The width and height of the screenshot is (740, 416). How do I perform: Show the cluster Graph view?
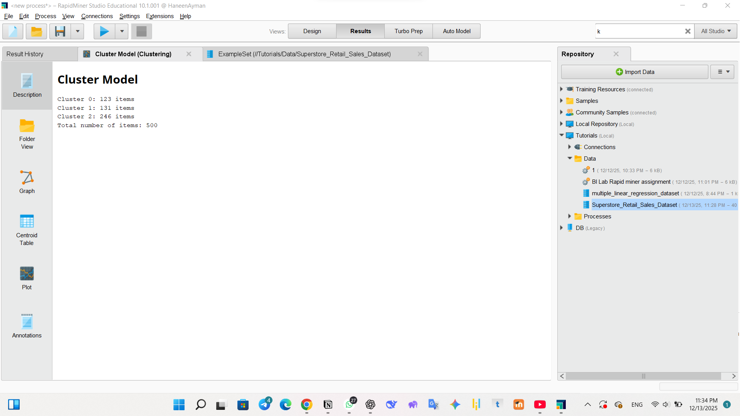(x=27, y=182)
